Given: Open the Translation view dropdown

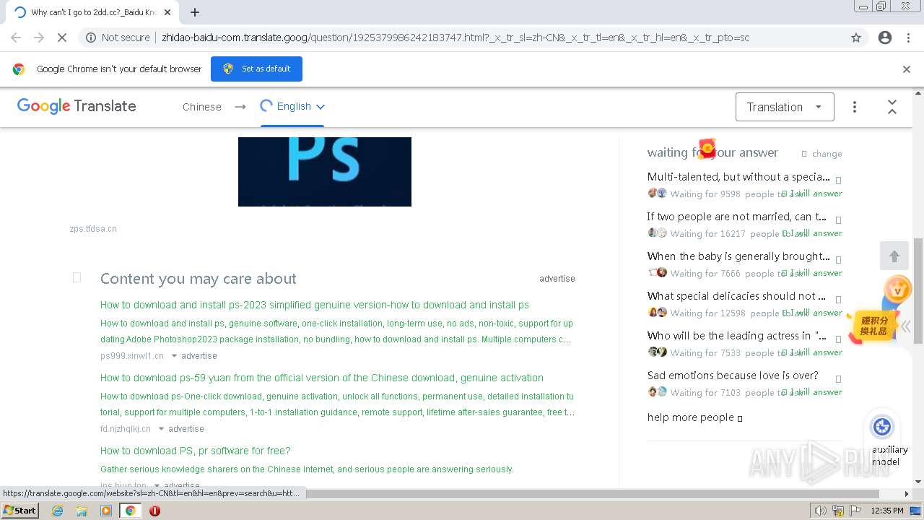Looking at the screenshot, I should pyautogui.click(x=785, y=107).
